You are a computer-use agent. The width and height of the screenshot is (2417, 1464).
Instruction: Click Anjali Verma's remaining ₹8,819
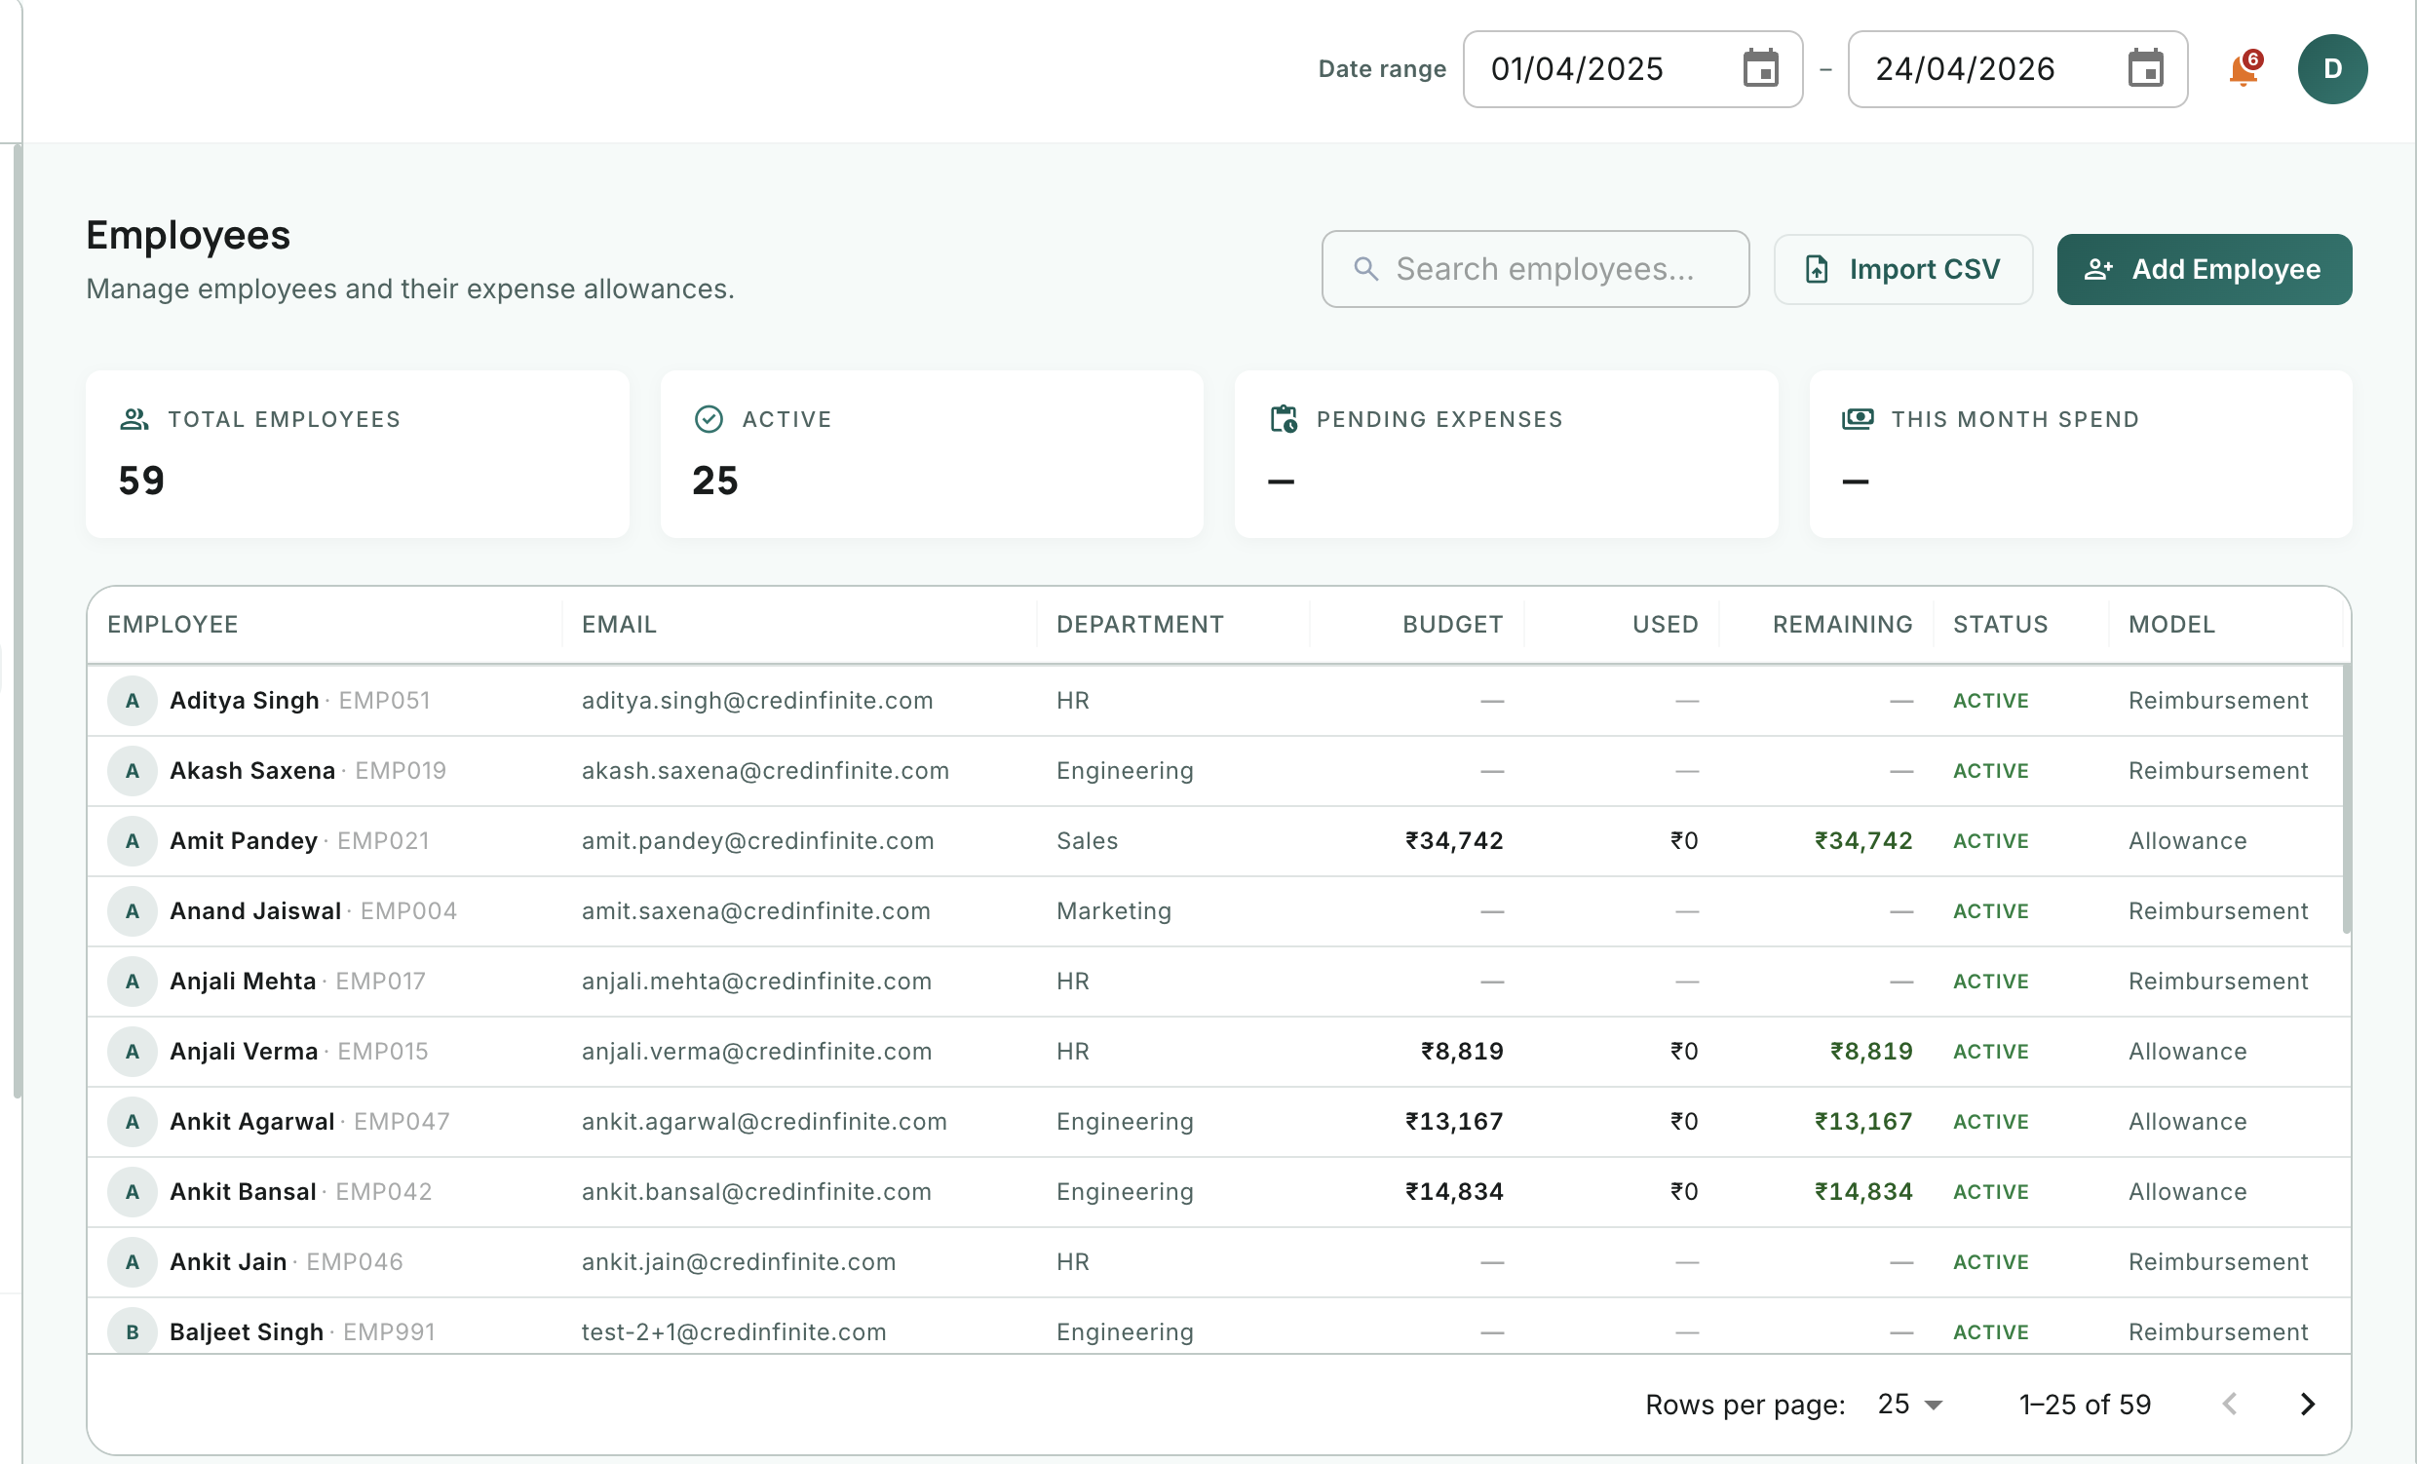[x=1870, y=1051]
